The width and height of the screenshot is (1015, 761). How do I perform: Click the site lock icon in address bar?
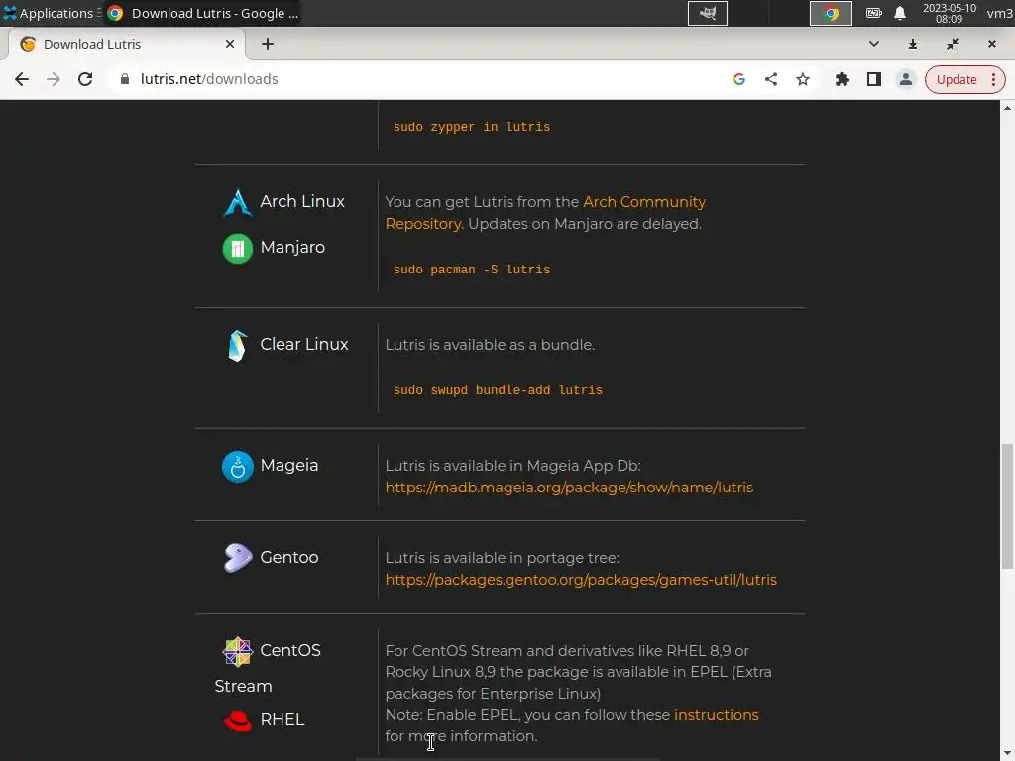tap(125, 79)
